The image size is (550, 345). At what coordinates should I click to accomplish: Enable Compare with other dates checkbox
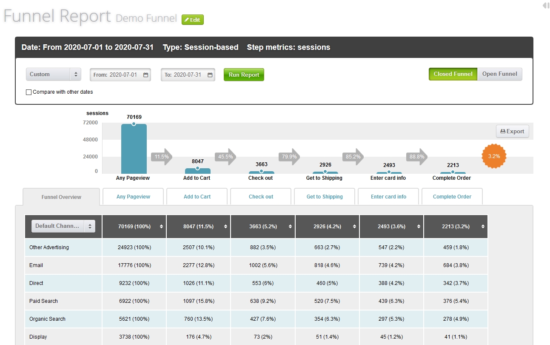[29, 92]
